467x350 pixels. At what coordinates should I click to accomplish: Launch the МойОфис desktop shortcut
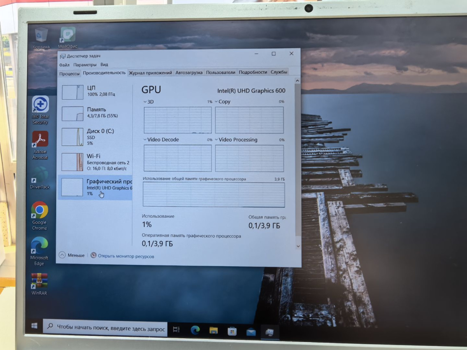[68, 38]
